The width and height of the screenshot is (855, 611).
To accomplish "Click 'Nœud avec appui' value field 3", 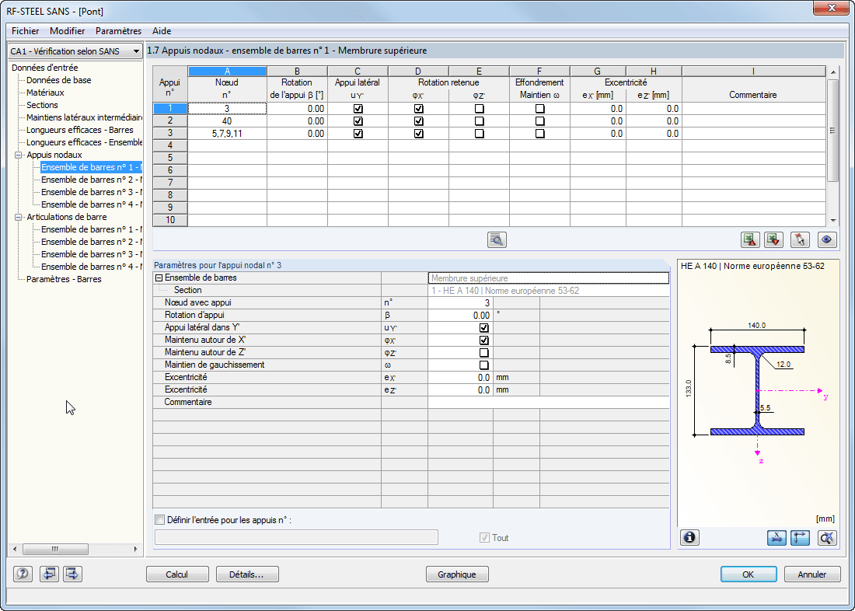I will (460, 302).
